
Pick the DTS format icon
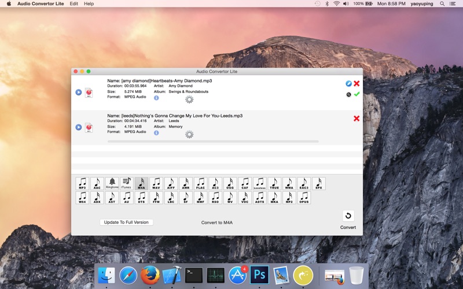[x=141, y=198]
